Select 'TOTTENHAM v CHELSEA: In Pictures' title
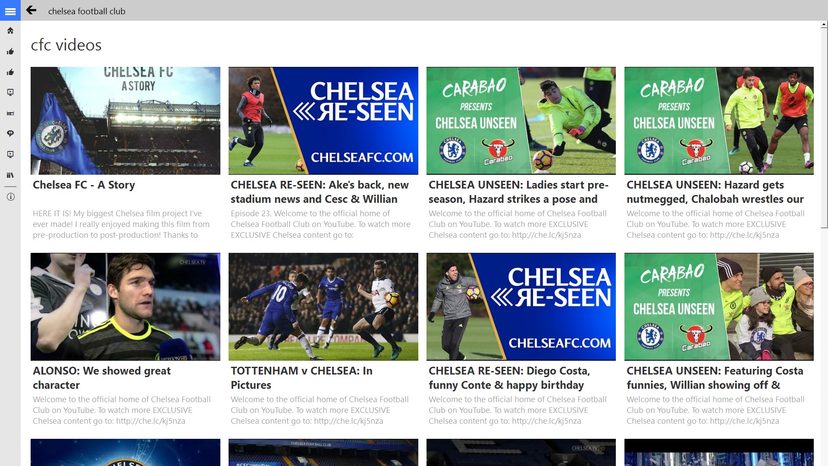This screenshot has height=466, width=828. pyautogui.click(x=301, y=378)
